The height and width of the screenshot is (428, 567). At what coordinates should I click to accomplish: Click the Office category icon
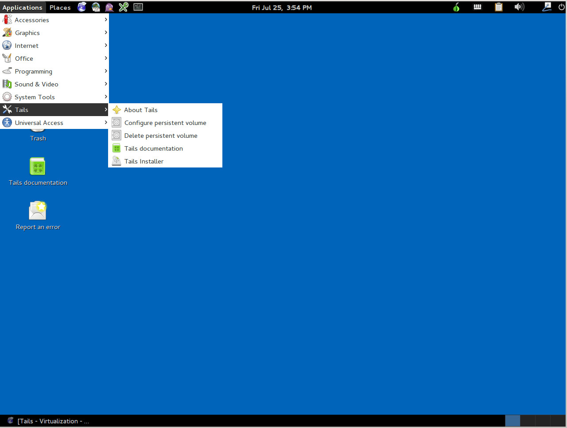click(7, 58)
